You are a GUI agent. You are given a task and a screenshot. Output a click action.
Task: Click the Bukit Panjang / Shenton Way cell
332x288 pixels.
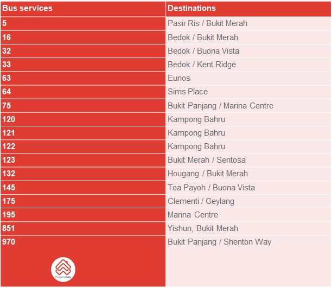click(x=219, y=242)
